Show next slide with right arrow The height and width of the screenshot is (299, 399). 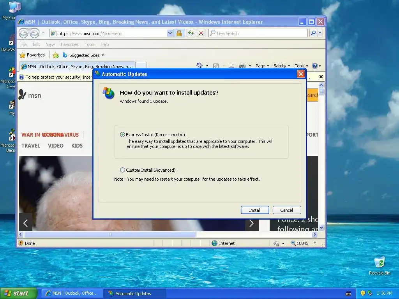[252, 223]
